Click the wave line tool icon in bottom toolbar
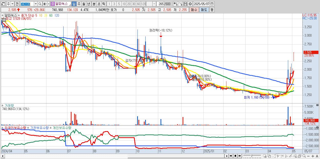The height and width of the screenshot is (159, 320). 287,156
